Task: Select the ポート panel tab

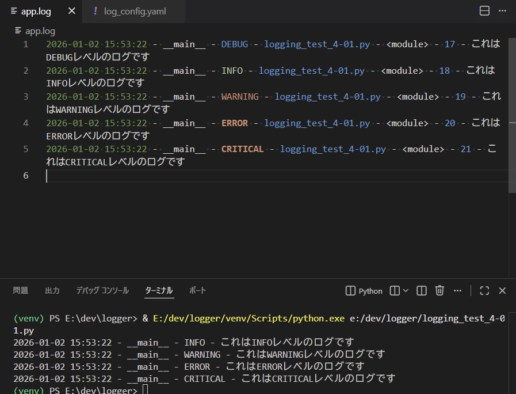Action: pos(197,291)
